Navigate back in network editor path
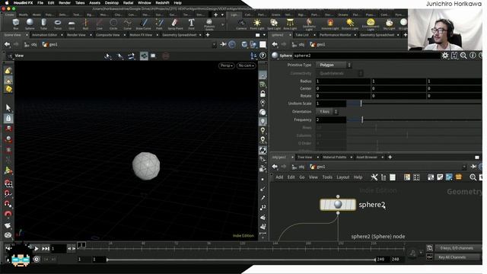Image resolution: width=487 pixels, height=274 pixels. pos(275,167)
